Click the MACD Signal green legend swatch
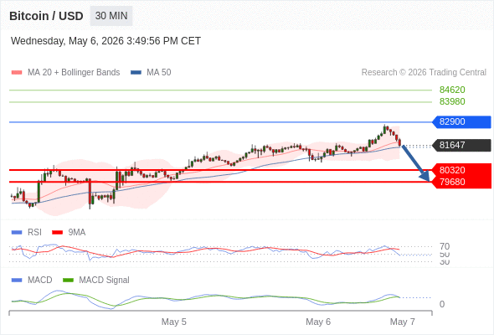 tap(68, 281)
